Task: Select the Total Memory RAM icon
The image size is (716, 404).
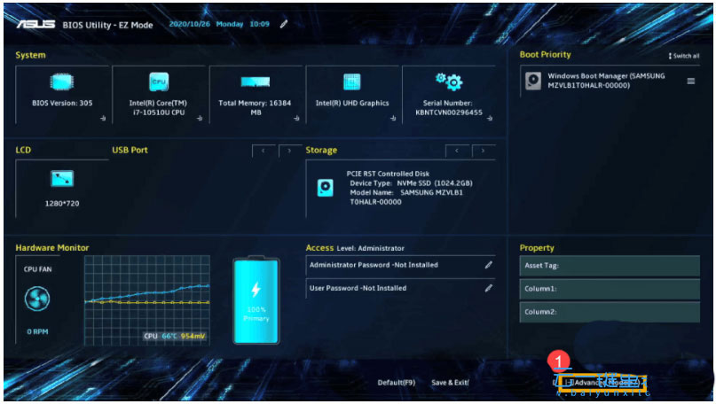Action: (x=256, y=82)
